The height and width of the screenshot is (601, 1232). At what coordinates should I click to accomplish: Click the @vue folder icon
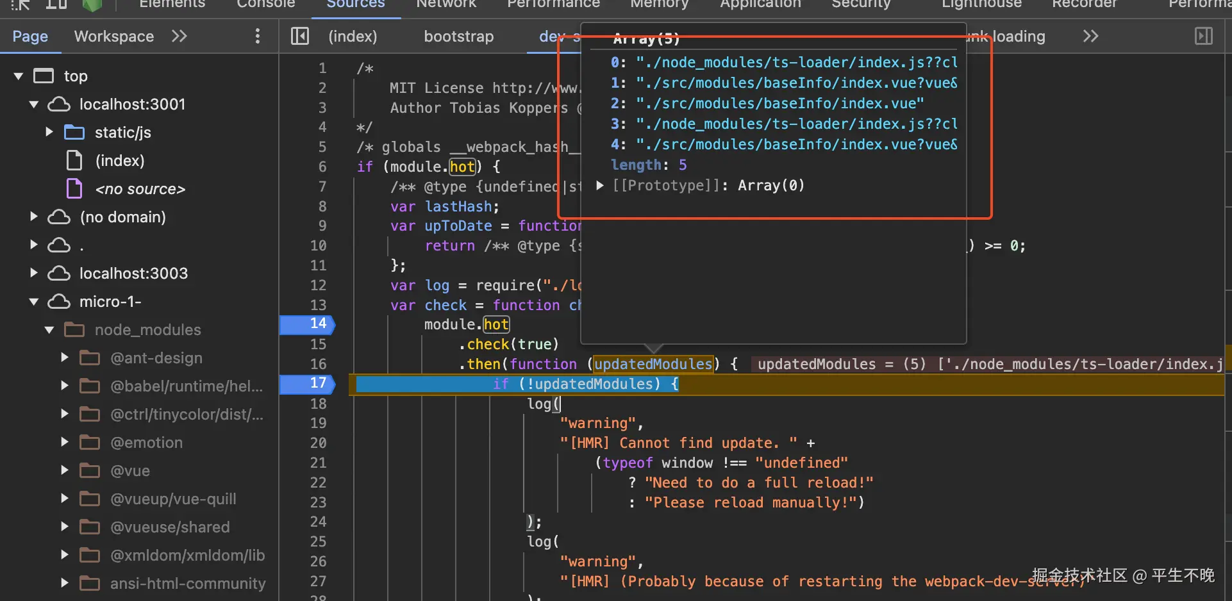(90, 470)
